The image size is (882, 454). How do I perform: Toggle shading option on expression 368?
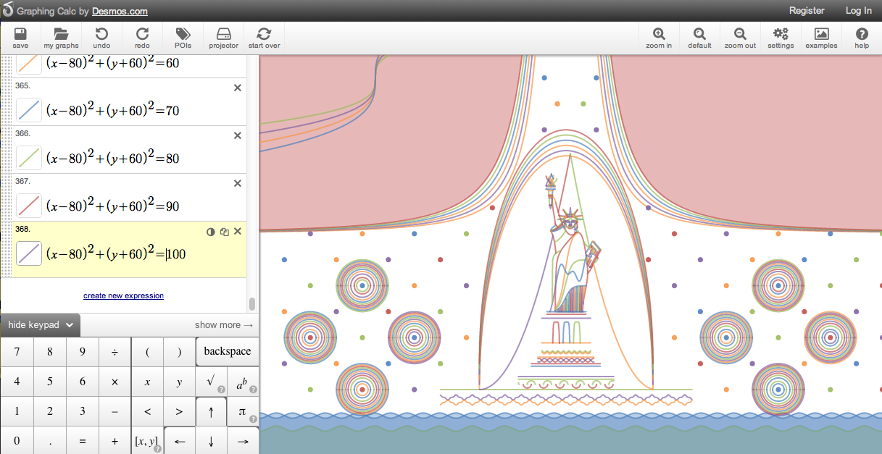click(211, 232)
